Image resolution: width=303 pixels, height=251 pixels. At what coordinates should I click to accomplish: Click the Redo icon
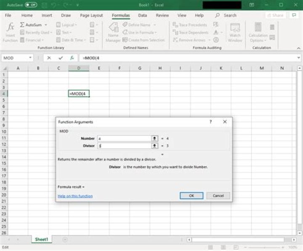[x=66, y=5]
